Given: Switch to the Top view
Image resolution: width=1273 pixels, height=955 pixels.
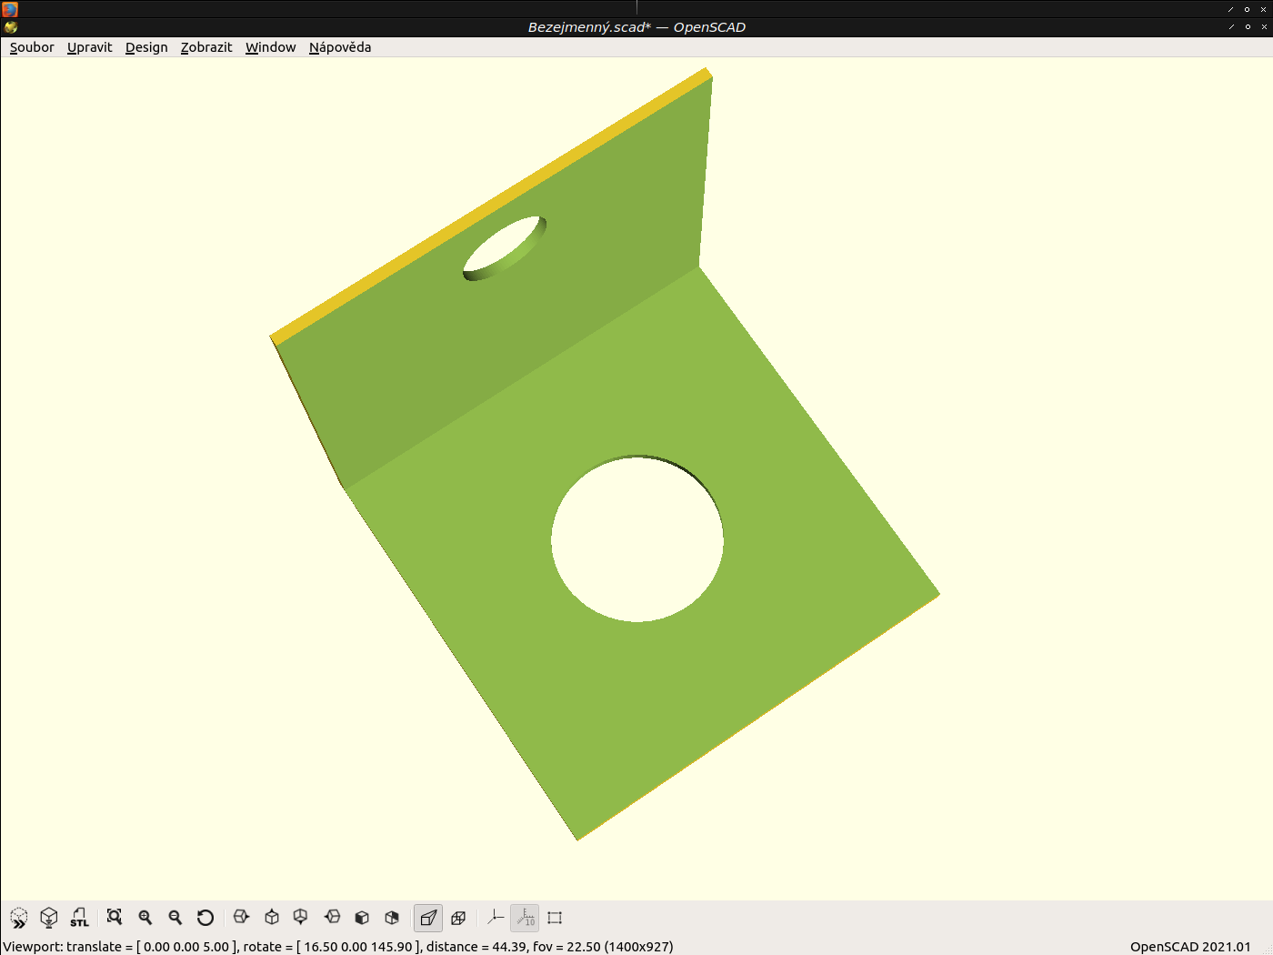Looking at the screenshot, I should click(271, 918).
